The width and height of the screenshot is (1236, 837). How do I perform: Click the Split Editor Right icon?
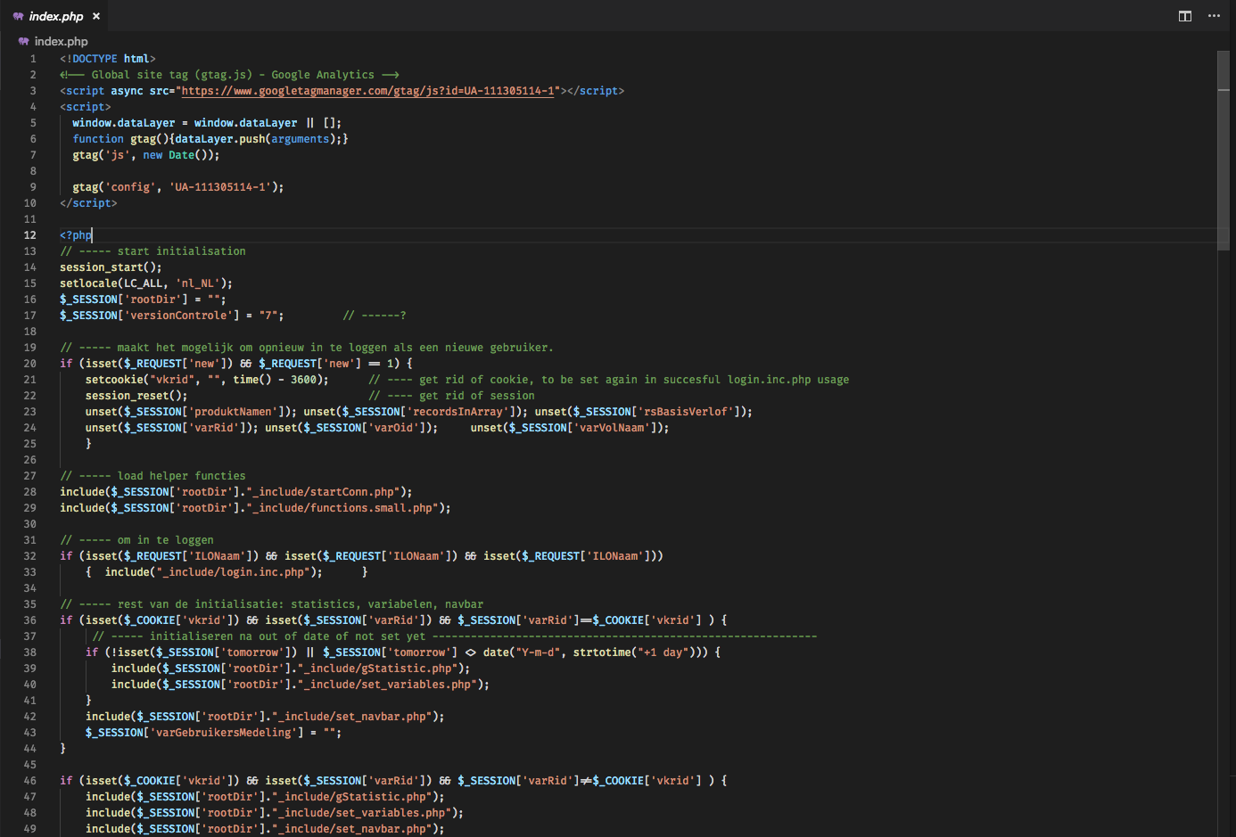tap(1184, 16)
